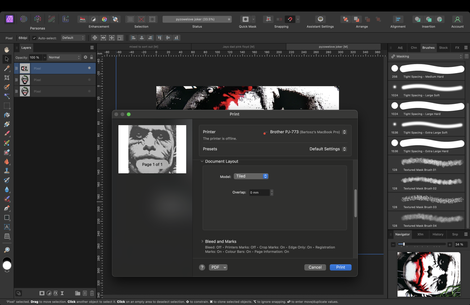The width and height of the screenshot is (470, 305).
Task: Open the print dialog help button
Action: tap(202, 267)
